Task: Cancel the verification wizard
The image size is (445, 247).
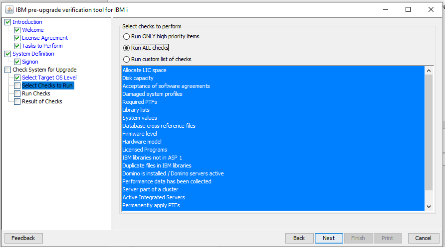Action: (x=423, y=238)
